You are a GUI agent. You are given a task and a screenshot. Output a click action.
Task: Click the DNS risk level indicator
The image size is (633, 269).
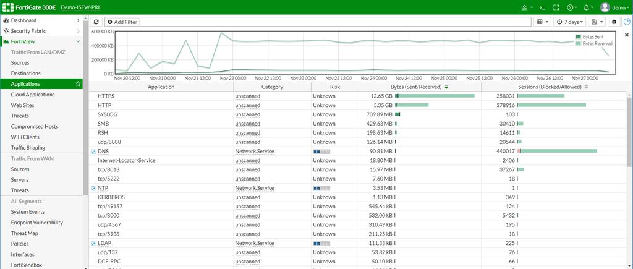point(321,152)
